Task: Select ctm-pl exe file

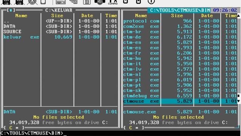Action: 180,80
